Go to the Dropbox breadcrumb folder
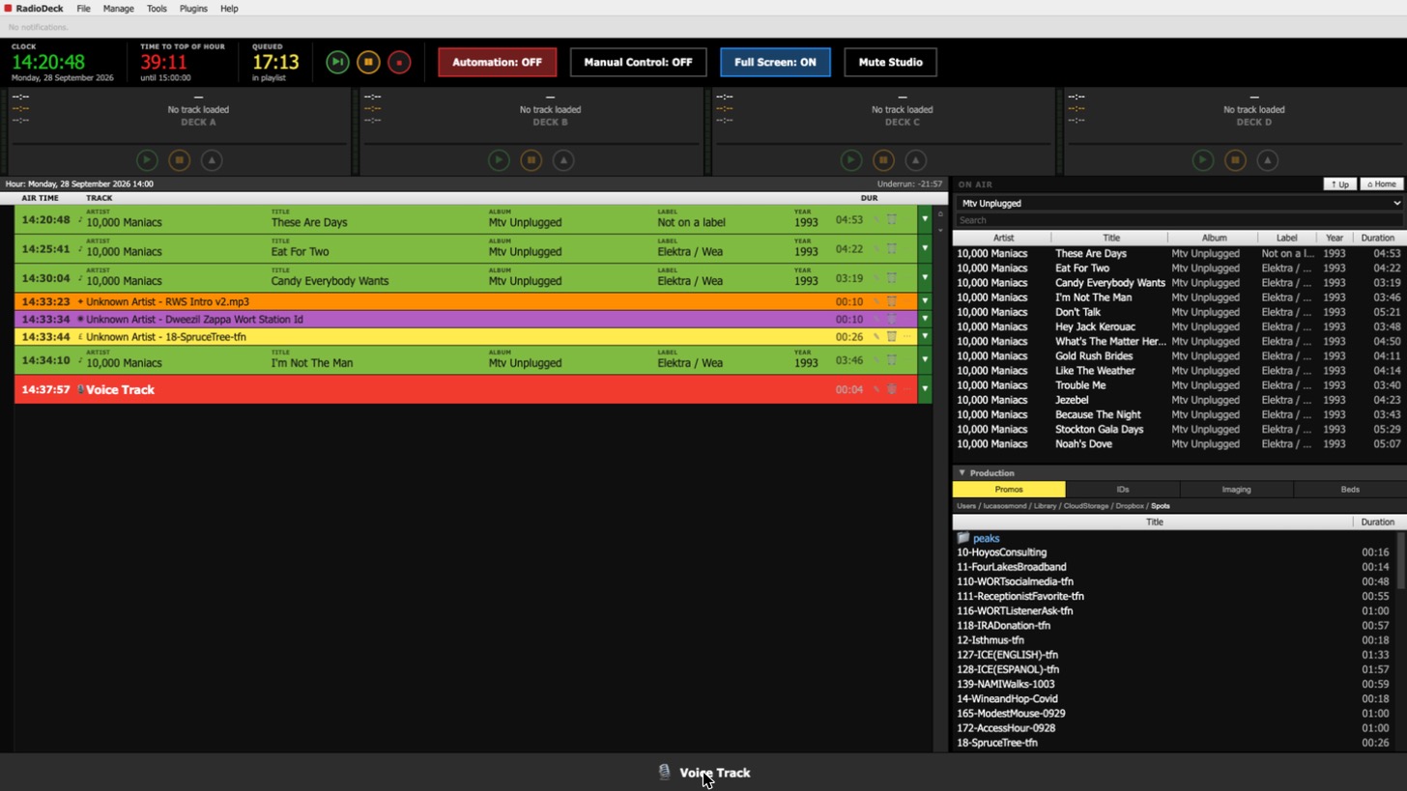Image resolution: width=1407 pixels, height=791 pixels. [x=1130, y=506]
